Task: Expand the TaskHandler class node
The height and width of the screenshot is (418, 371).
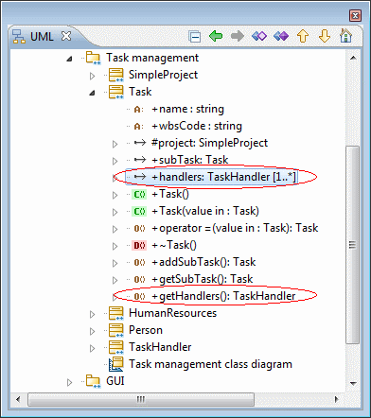Action: tap(92, 348)
